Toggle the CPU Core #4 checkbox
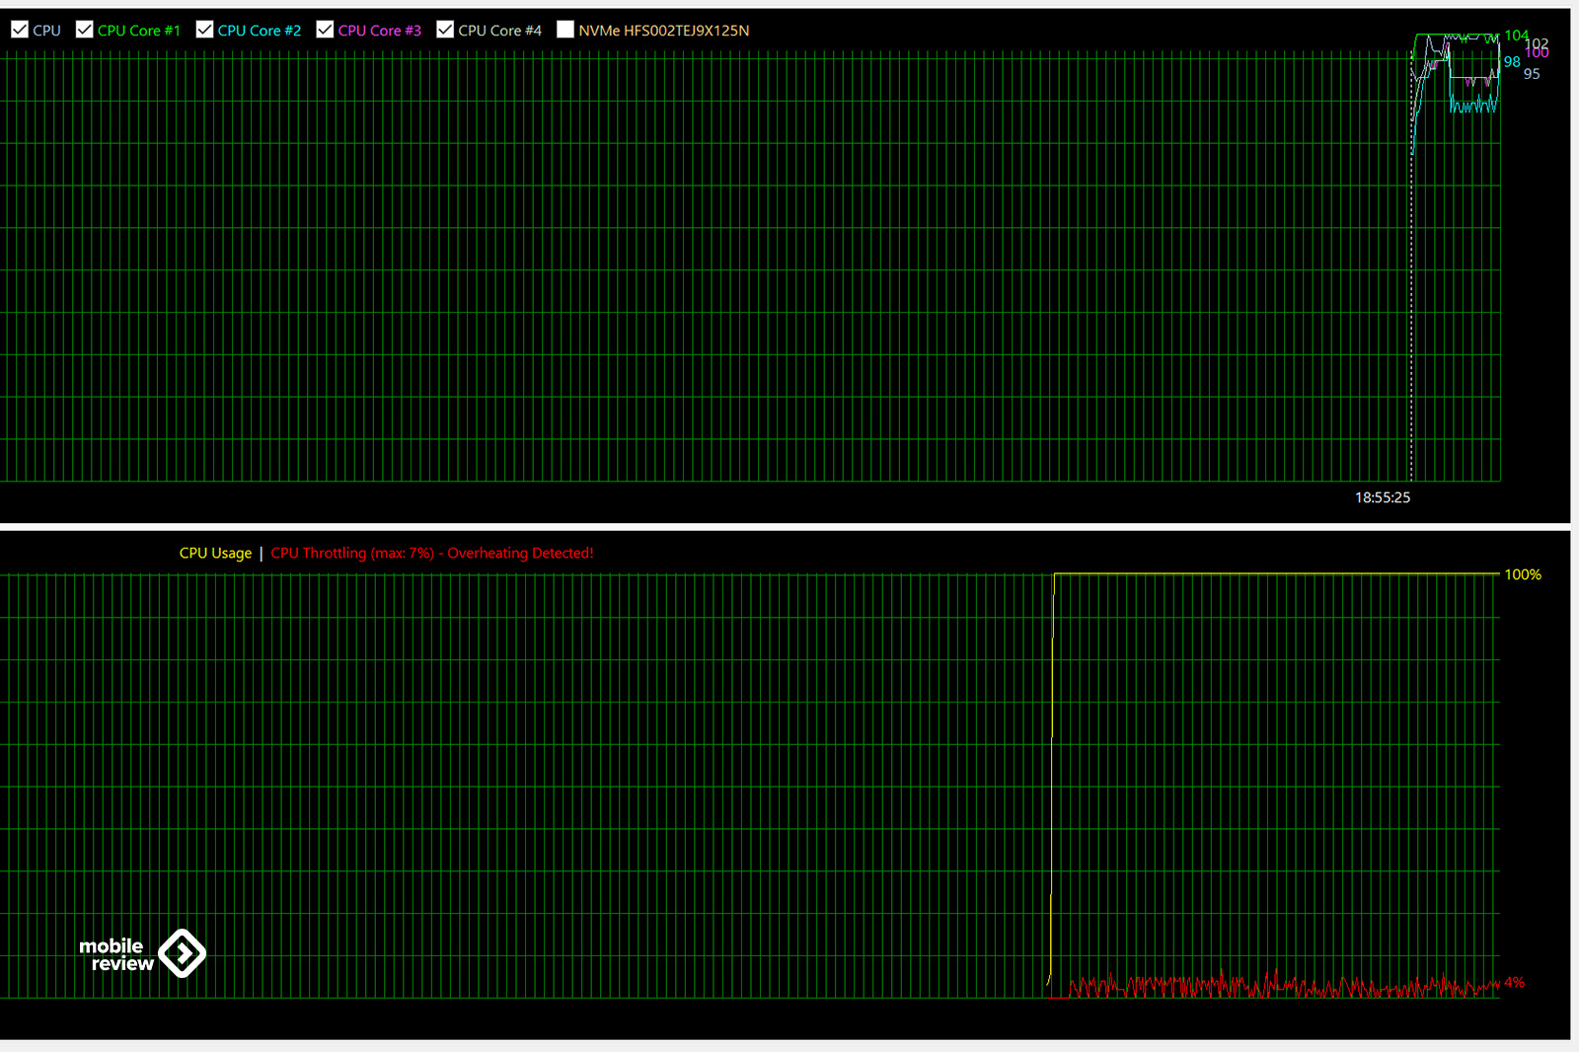The image size is (1579, 1052). [x=445, y=30]
